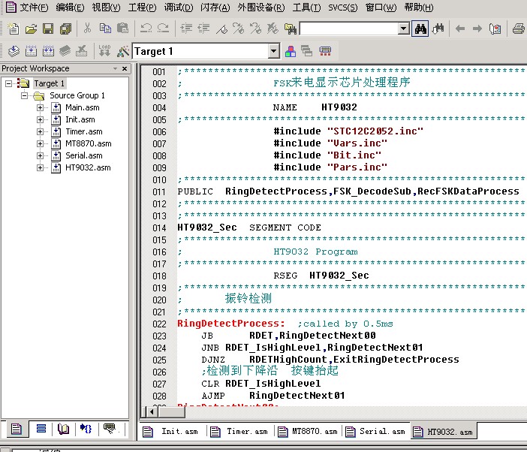Viewport: 527px width, 452px height.
Task: Open the 文件(F) menu
Action: (x=34, y=7)
